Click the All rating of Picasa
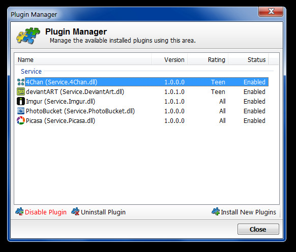 222,120
